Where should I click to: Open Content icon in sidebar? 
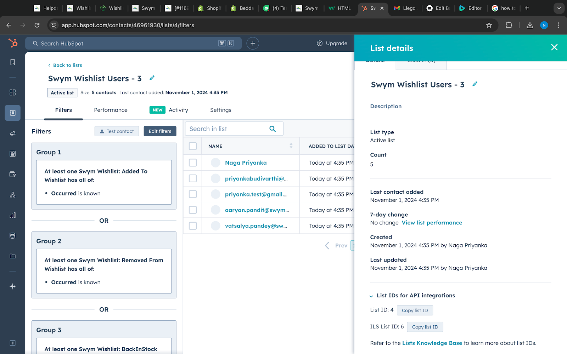[x=12, y=154]
